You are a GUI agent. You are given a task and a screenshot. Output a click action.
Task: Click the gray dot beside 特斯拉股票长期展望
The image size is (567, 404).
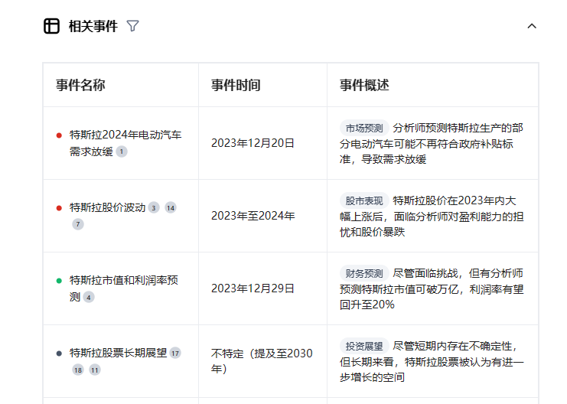coord(60,353)
